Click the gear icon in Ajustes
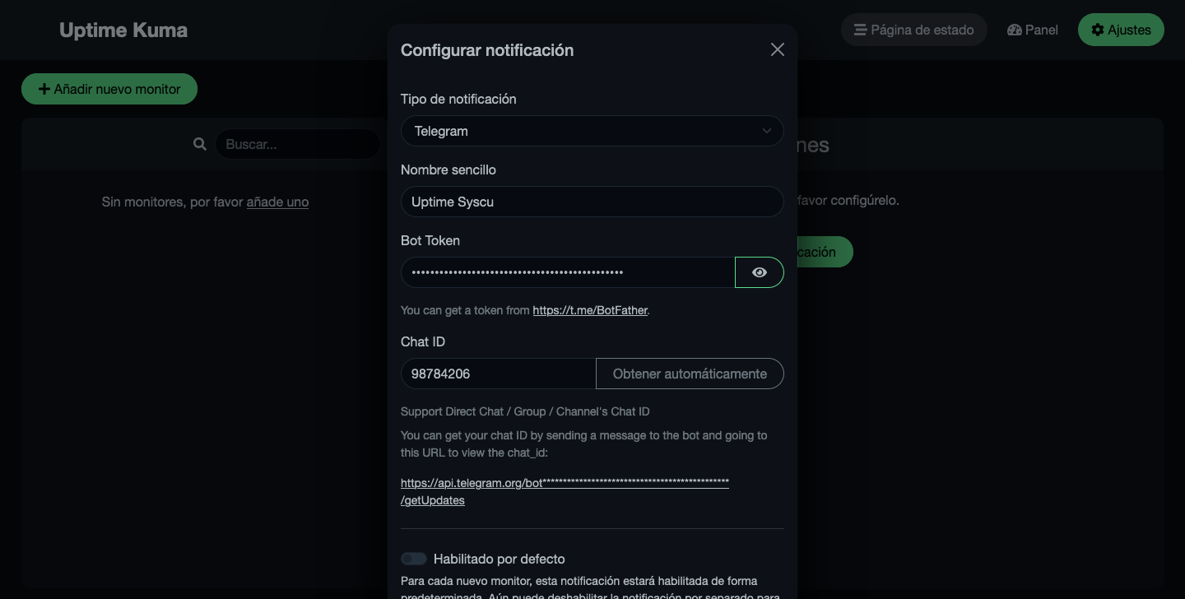1185x599 pixels. tap(1098, 30)
